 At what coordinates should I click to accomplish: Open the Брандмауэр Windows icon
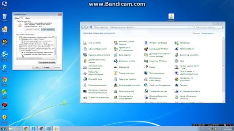click(146, 49)
